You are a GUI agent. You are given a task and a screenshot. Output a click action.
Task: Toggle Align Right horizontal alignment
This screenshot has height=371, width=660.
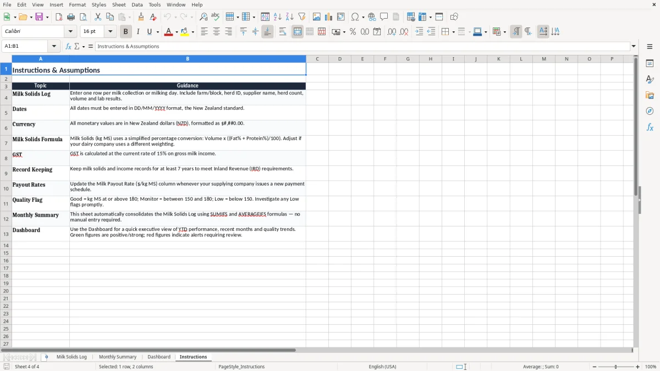click(x=228, y=32)
